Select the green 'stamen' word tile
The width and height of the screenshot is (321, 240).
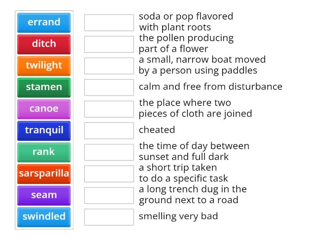coord(44,87)
